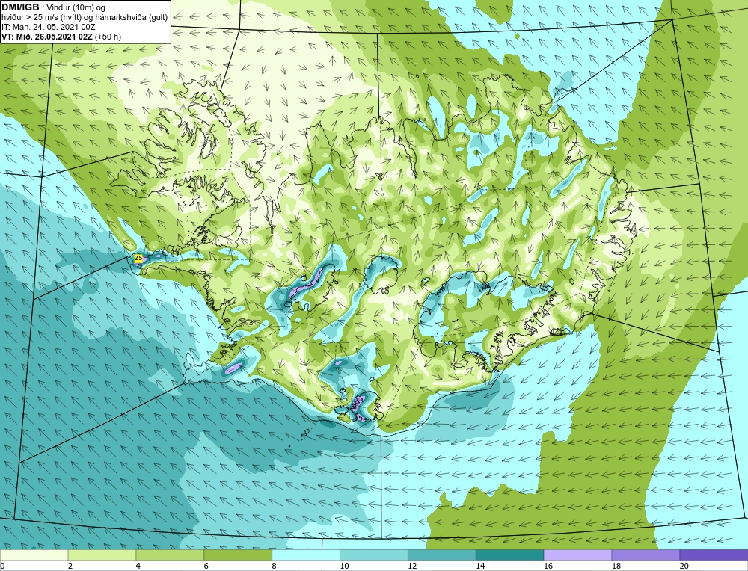The image size is (748, 571).
Task: Click the yellow "25" max gust marker
Action: tap(138, 258)
